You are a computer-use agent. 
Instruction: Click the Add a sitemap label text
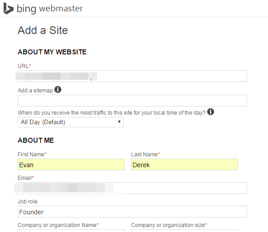(x=35, y=90)
